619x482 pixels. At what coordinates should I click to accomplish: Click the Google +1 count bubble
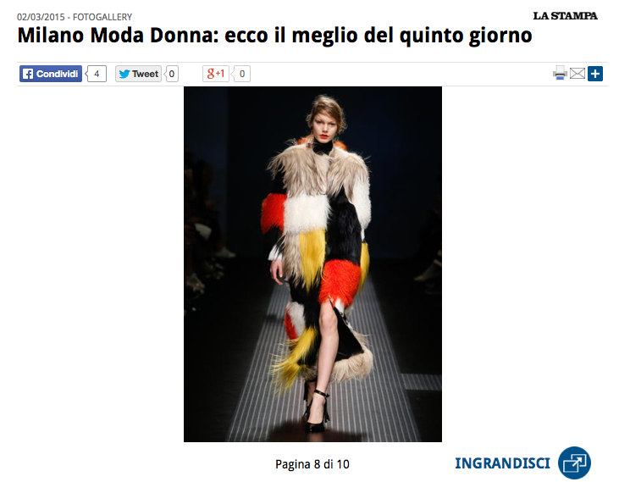[x=241, y=74]
